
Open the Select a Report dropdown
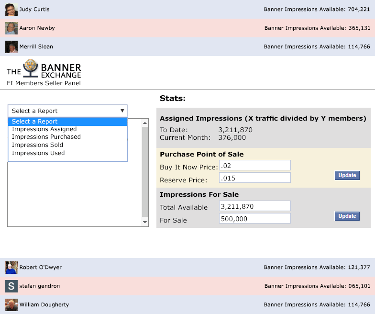click(68, 111)
